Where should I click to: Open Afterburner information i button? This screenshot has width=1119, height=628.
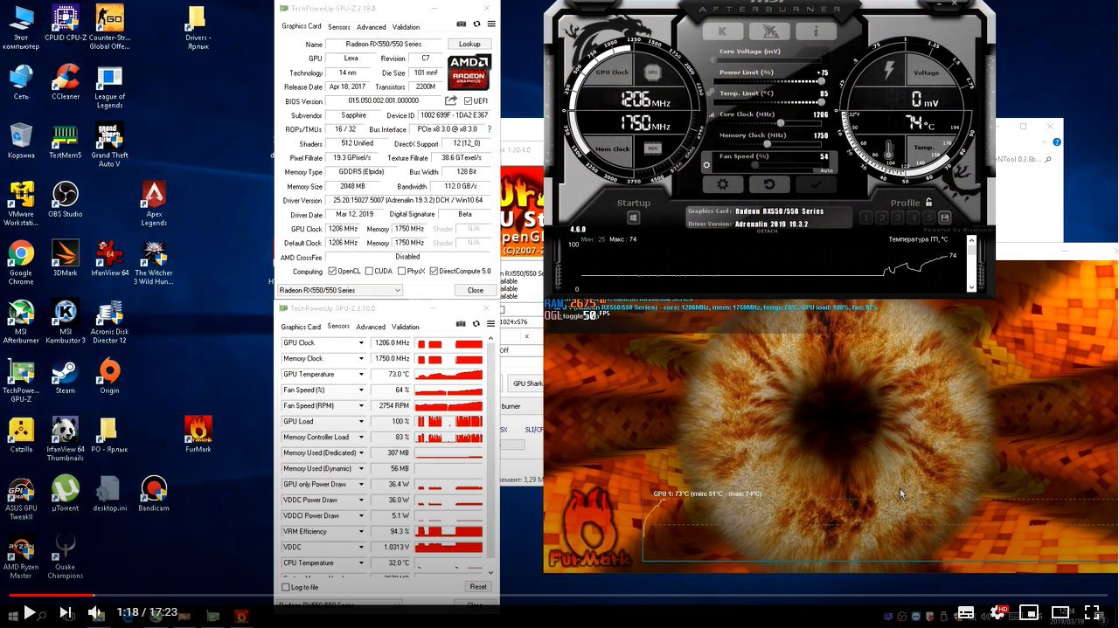click(x=815, y=31)
